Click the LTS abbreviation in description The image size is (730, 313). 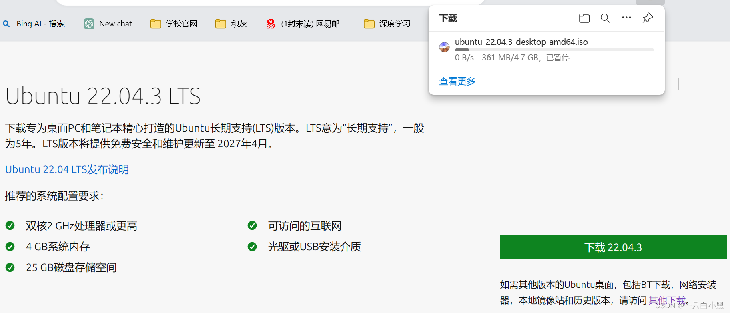click(263, 128)
